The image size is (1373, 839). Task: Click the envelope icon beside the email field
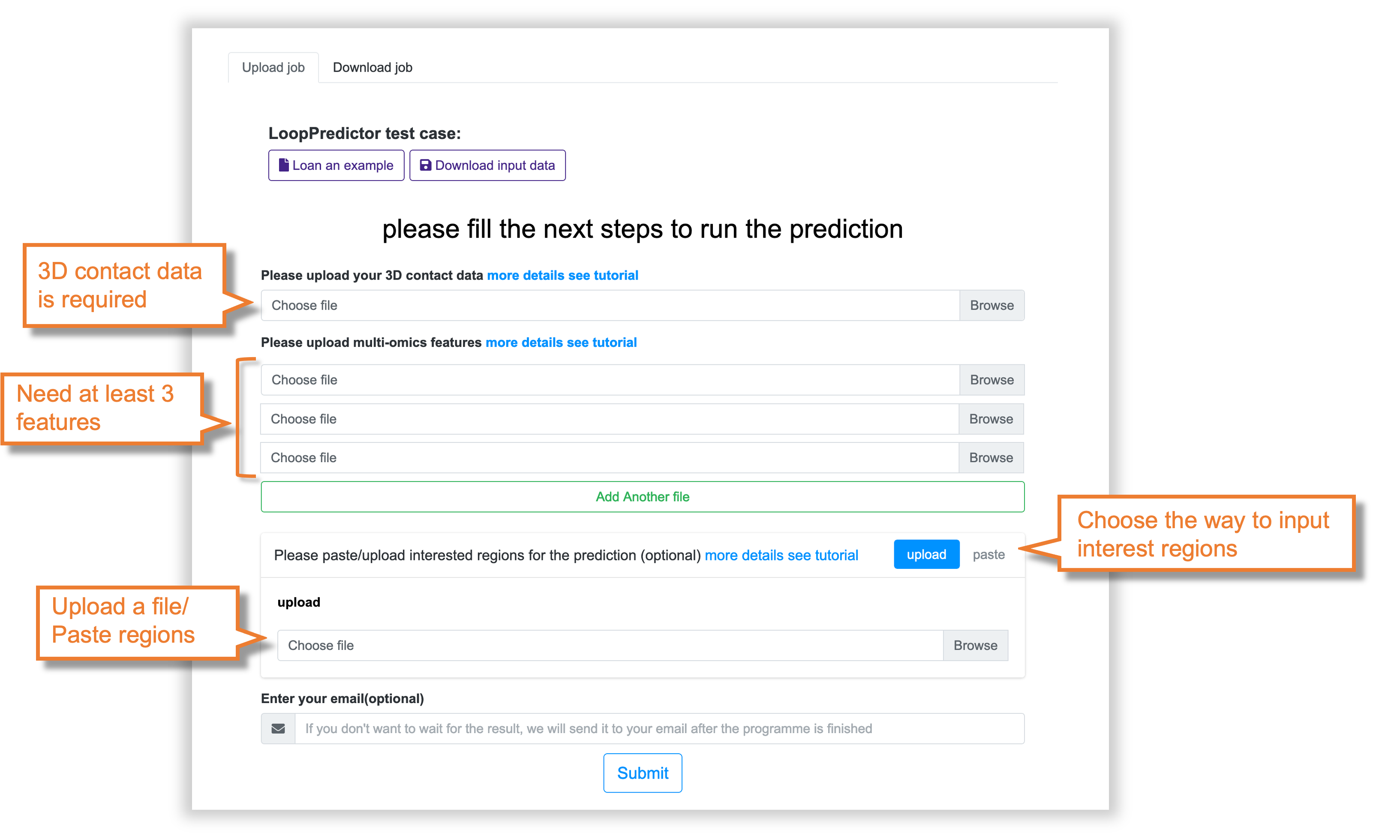click(278, 729)
